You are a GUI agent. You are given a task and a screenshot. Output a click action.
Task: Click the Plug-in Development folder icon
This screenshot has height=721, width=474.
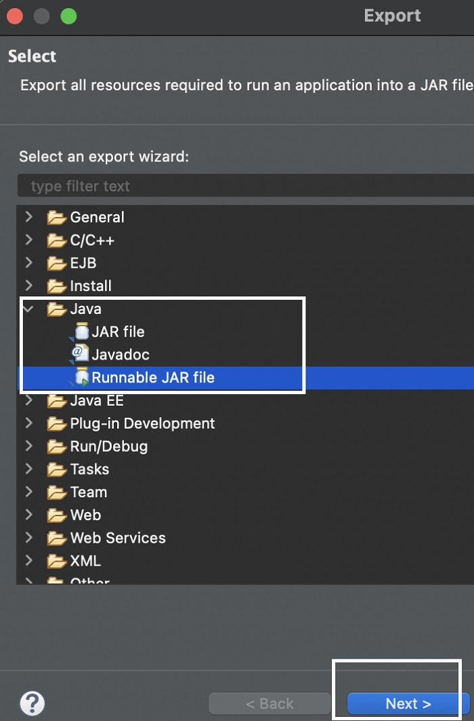pyautogui.click(x=57, y=423)
